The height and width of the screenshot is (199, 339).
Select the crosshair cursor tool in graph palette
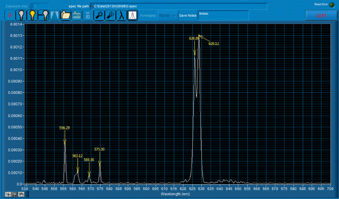8,194
